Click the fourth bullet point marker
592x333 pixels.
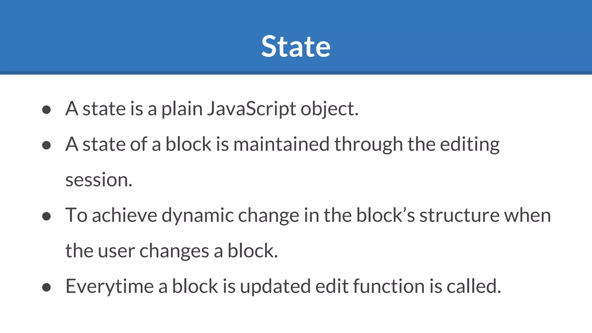[x=46, y=287]
